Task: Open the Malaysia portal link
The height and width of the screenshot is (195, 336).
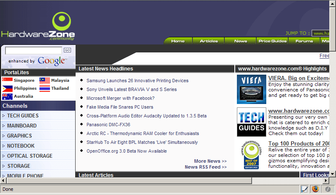Action: tap(60, 80)
